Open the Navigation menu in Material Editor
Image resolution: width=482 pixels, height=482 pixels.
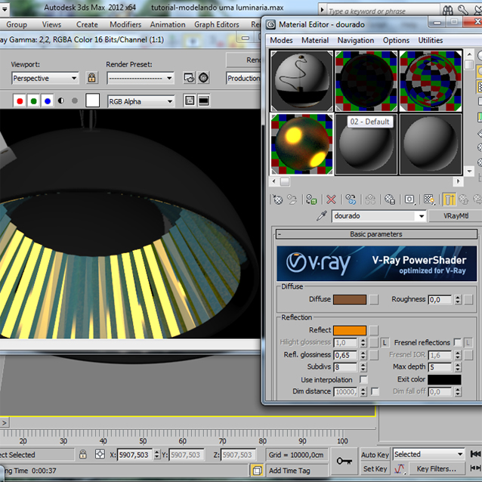[x=355, y=40]
